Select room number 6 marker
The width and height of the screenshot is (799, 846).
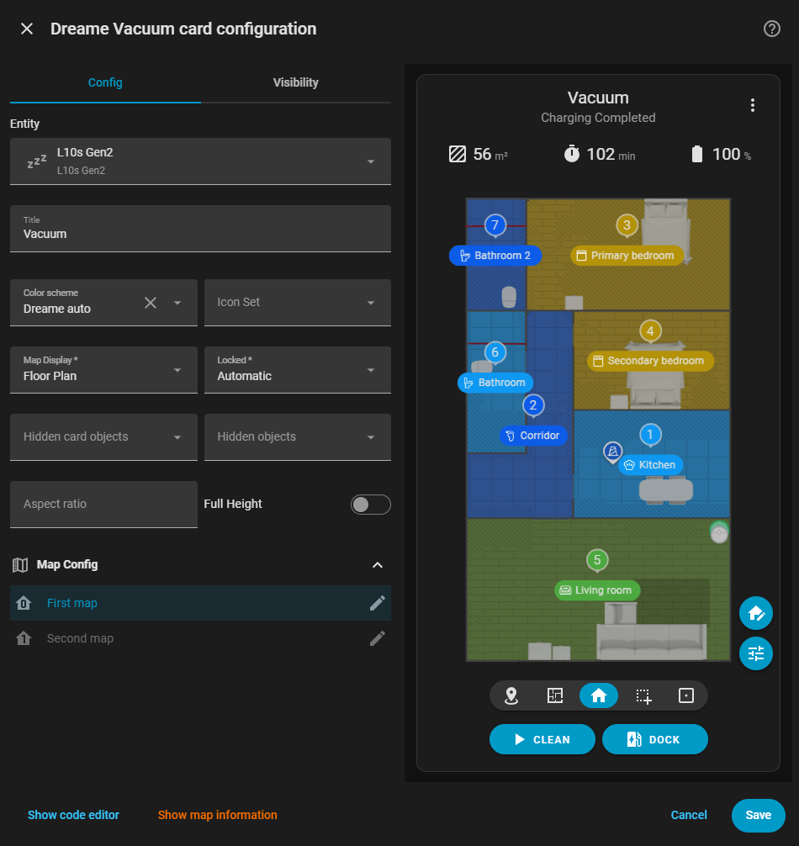[495, 352]
